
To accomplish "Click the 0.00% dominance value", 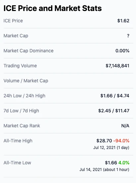I will point(122,51).
